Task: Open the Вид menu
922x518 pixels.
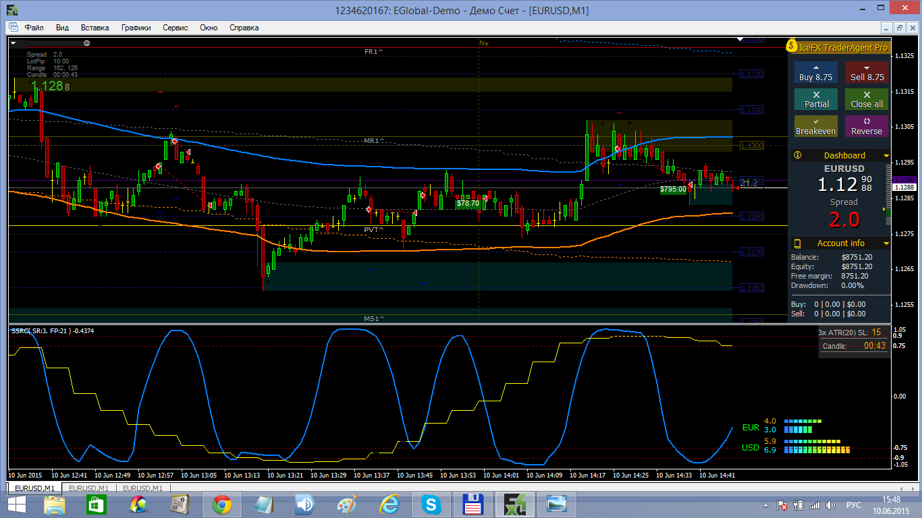Action: coord(62,28)
